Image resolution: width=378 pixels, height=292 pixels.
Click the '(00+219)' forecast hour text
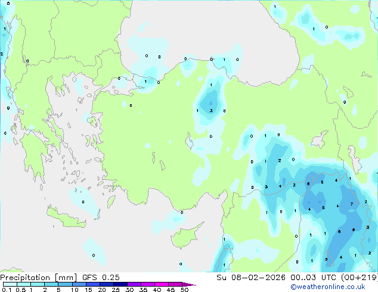point(360,278)
